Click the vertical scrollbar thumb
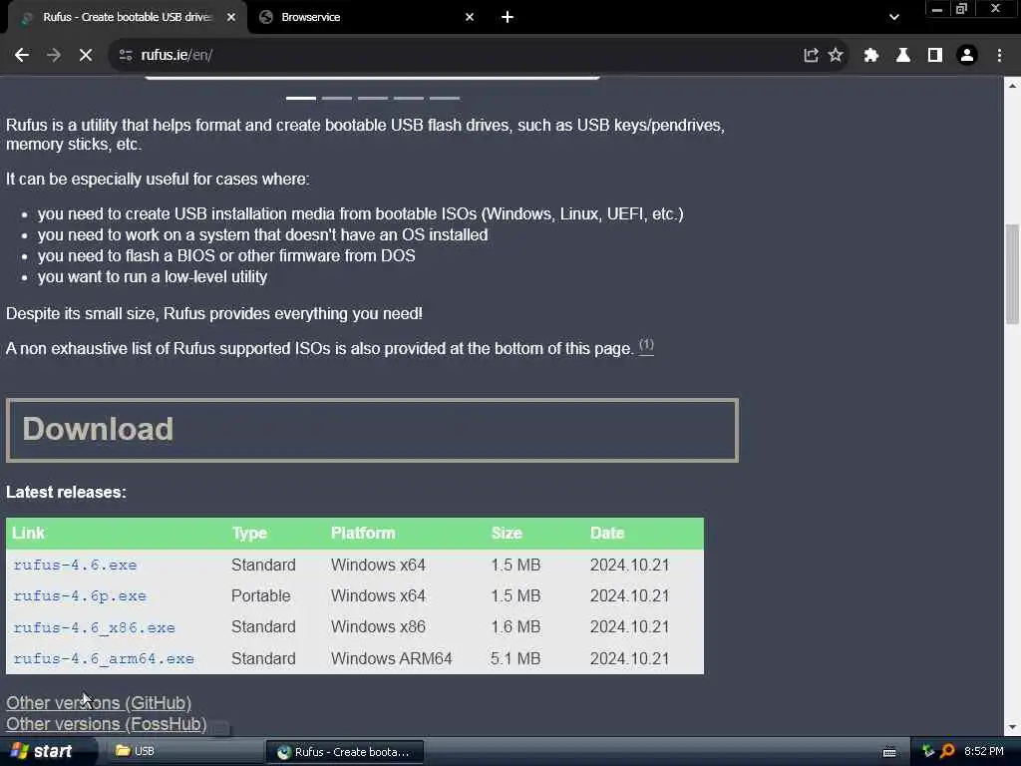The height and width of the screenshot is (766, 1021). (1012, 273)
